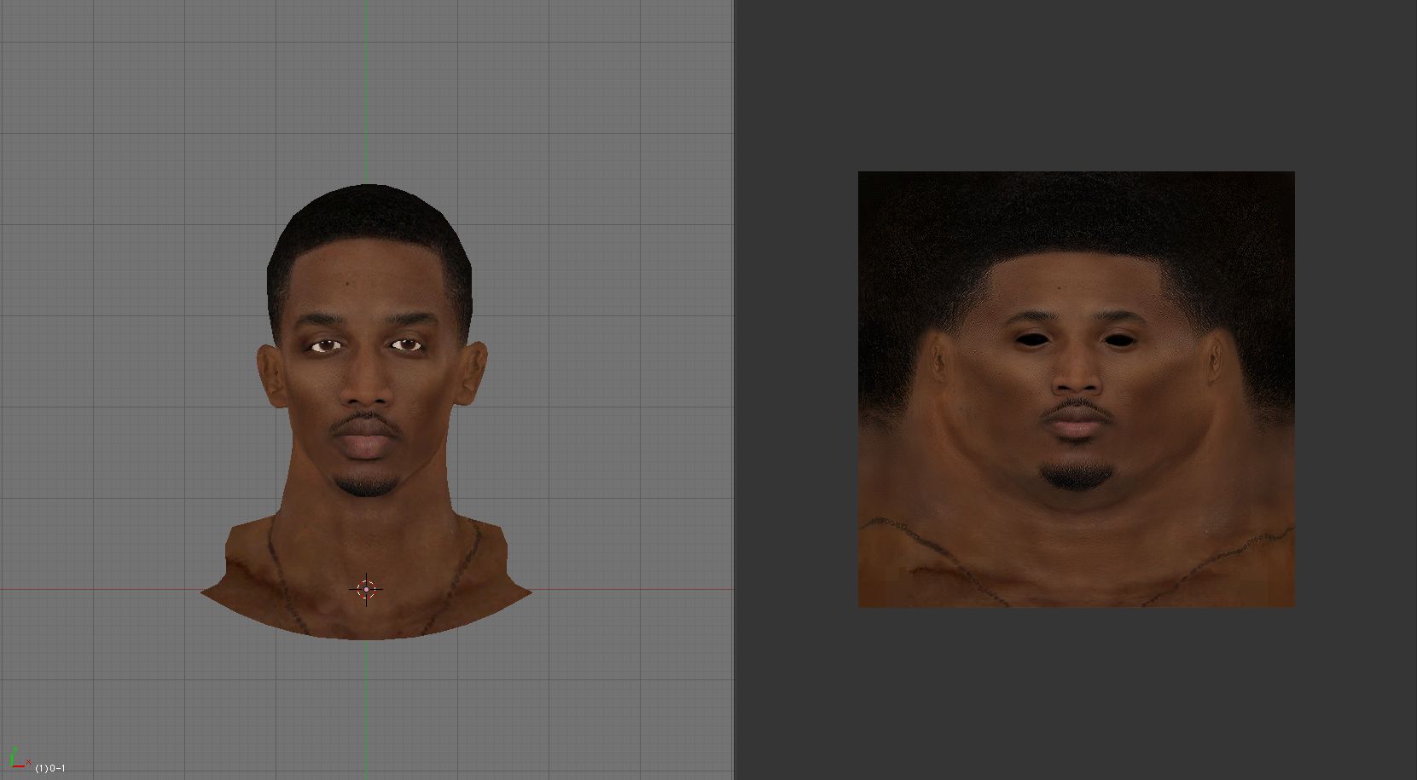Click the goatee on the 3D model's chin

tap(366, 485)
